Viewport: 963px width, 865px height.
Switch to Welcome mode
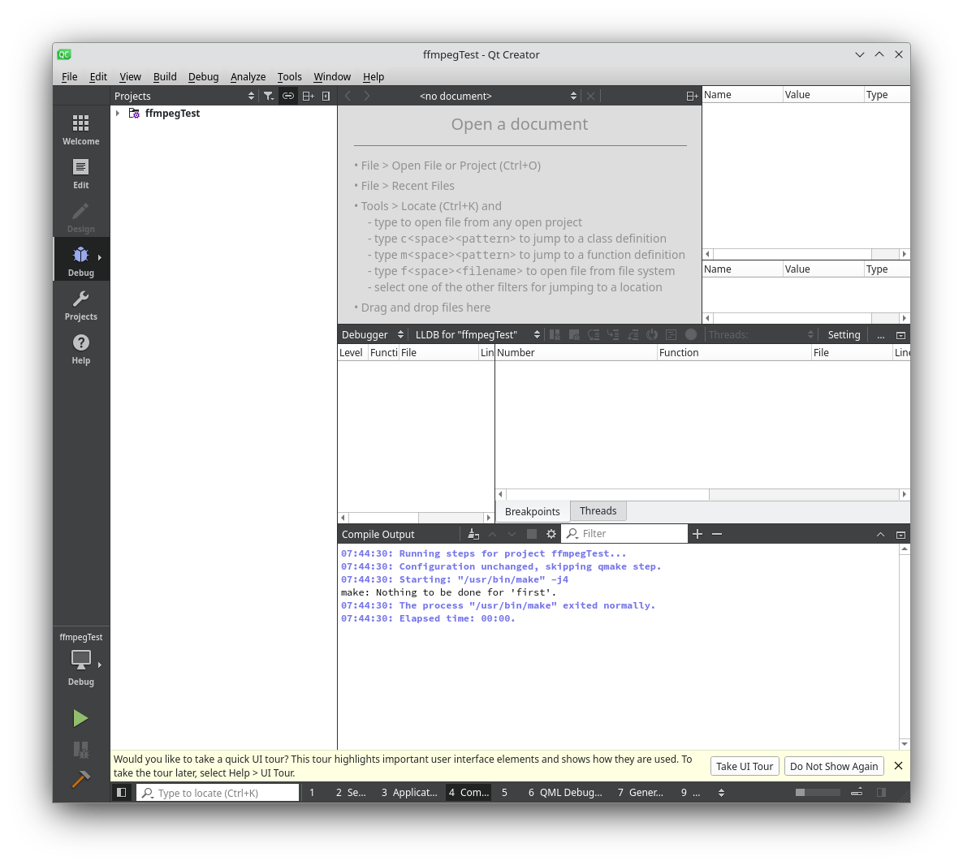coord(81,130)
